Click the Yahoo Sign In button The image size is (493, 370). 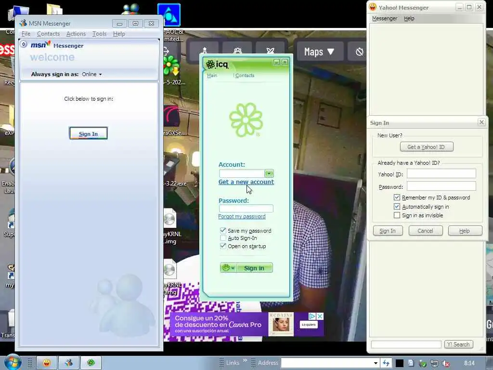click(x=388, y=231)
